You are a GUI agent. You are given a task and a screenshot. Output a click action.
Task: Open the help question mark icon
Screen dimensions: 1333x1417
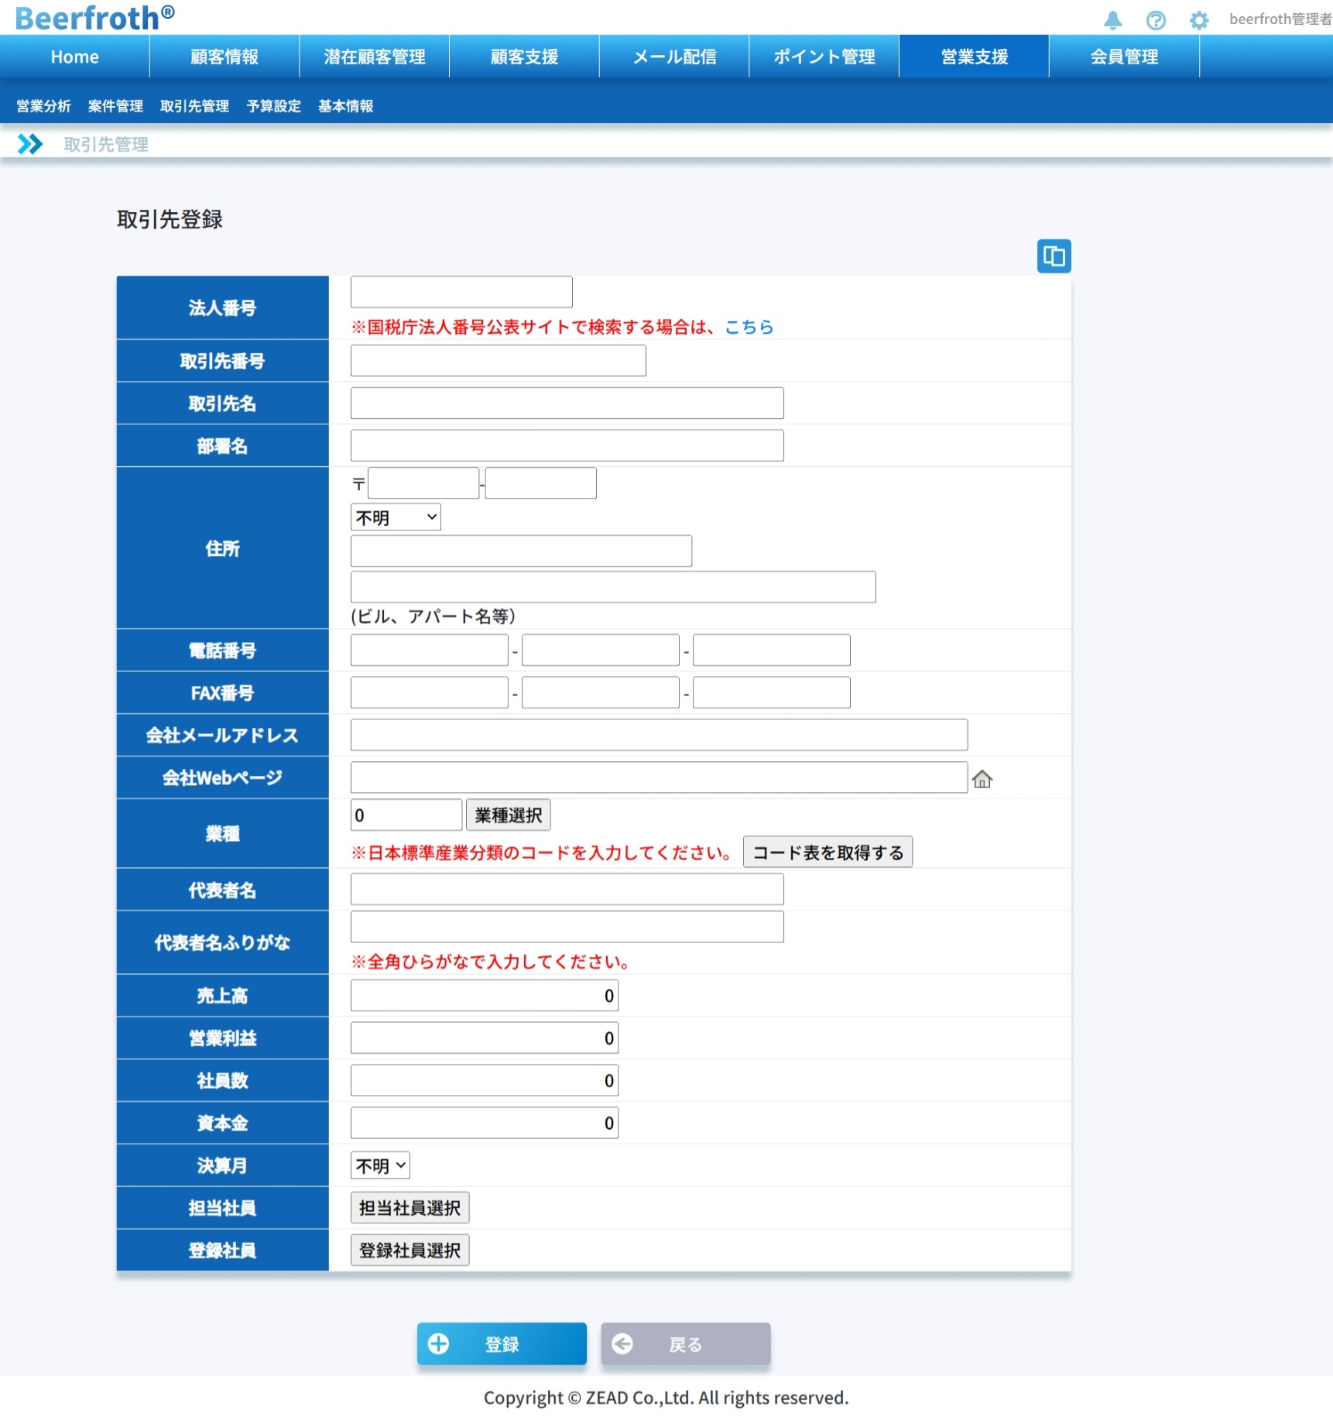[1156, 20]
